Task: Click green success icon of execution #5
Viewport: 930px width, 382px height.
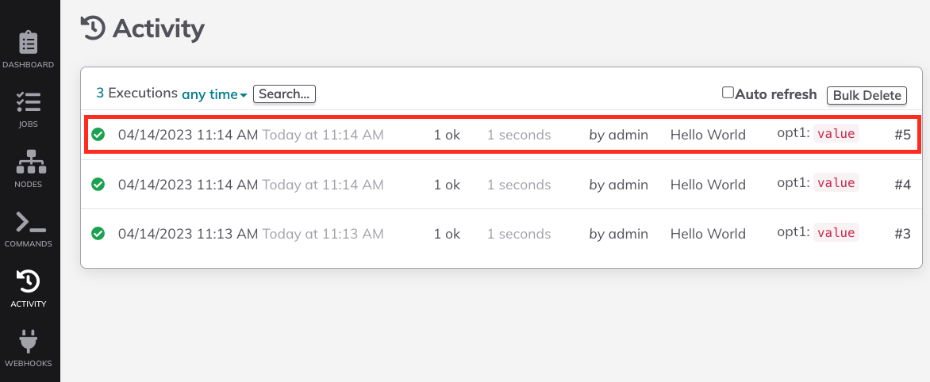Action: coord(98,135)
